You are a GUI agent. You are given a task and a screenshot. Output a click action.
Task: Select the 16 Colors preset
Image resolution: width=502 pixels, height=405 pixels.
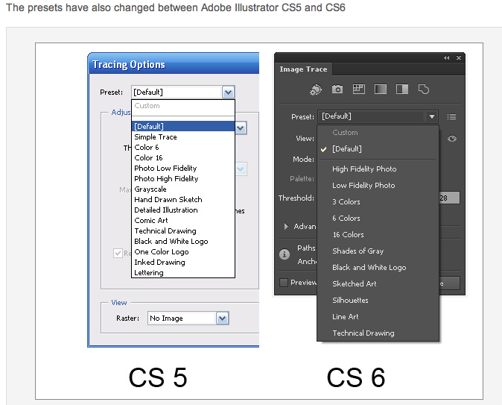(x=378, y=234)
